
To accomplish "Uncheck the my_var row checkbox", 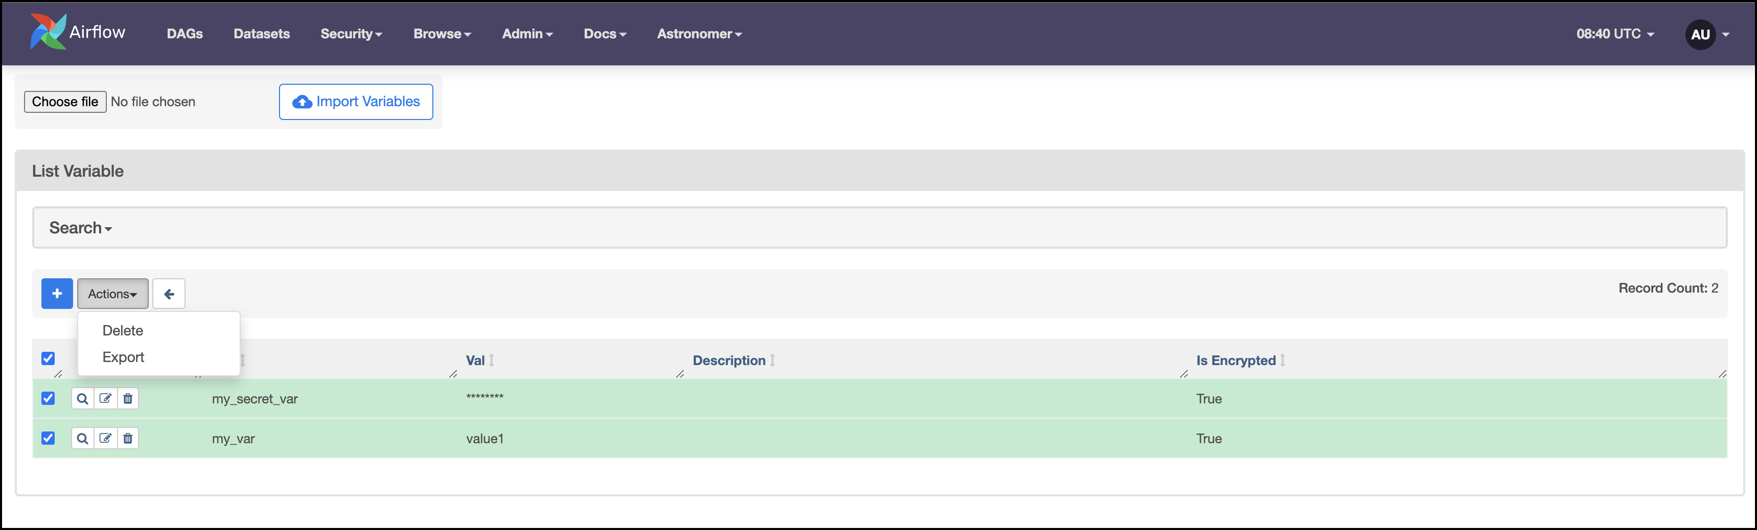I will [x=48, y=438].
